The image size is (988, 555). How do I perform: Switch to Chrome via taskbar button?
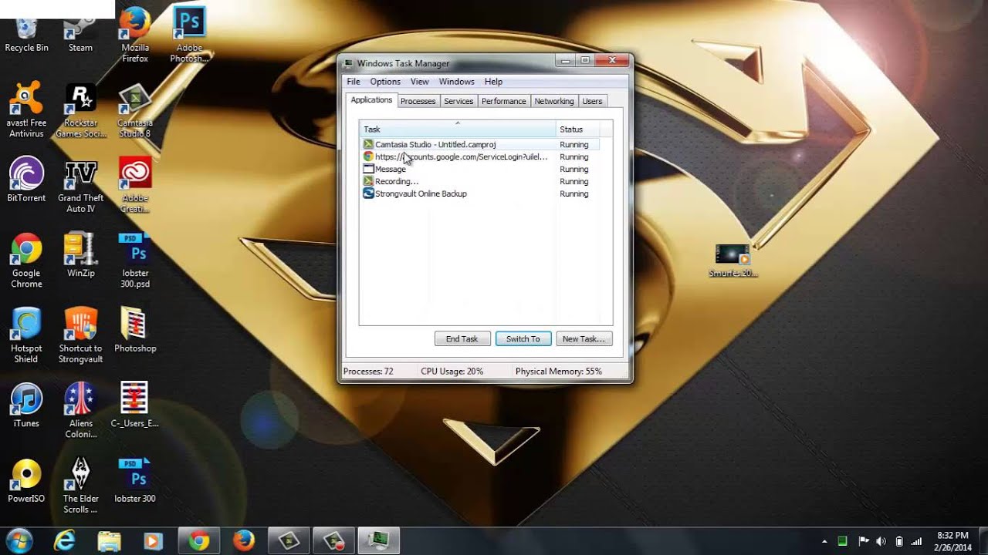(x=200, y=541)
